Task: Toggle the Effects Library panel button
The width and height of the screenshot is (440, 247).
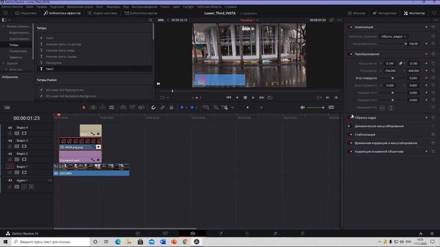Action: coord(62,13)
